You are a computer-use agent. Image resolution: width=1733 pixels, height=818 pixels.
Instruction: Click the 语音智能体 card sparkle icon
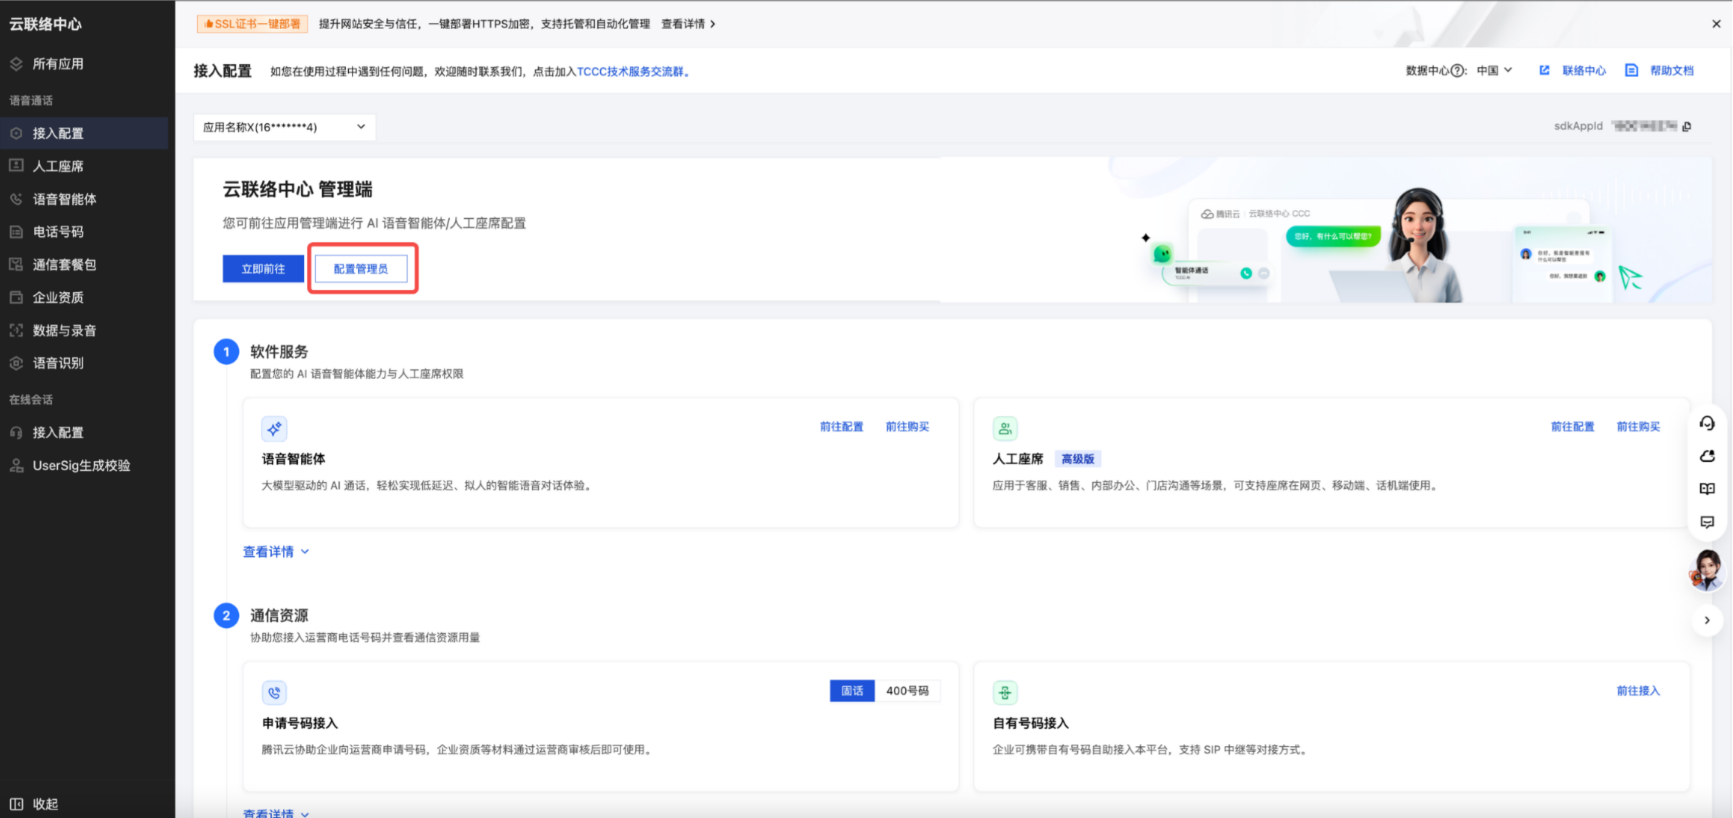(274, 428)
